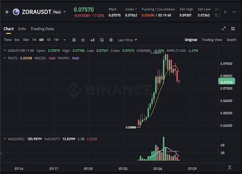The height and width of the screenshot is (174, 242).
Task: Click the funding rate 0.0763%
Action: click(x=148, y=15)
